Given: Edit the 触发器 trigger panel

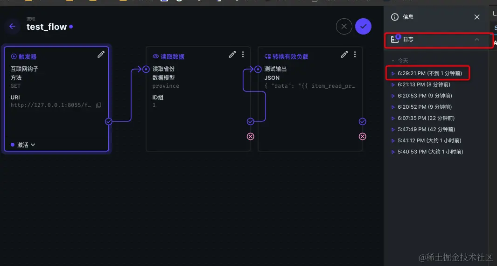Looking at the screenshot, I should (101, 55).
